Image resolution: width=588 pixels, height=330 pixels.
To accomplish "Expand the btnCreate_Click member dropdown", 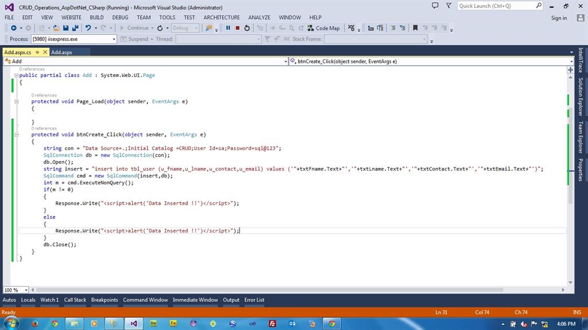I will 571,61.
